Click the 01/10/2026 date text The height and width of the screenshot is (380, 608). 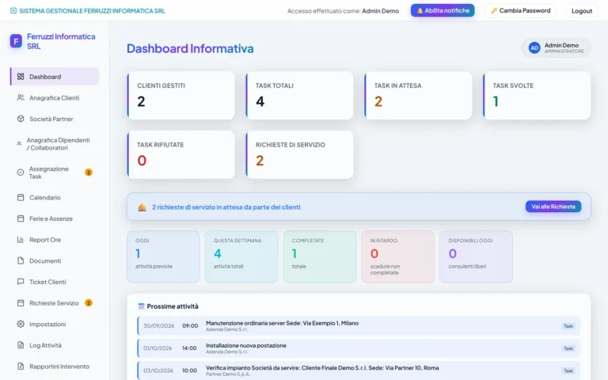[x=158, y=348]
